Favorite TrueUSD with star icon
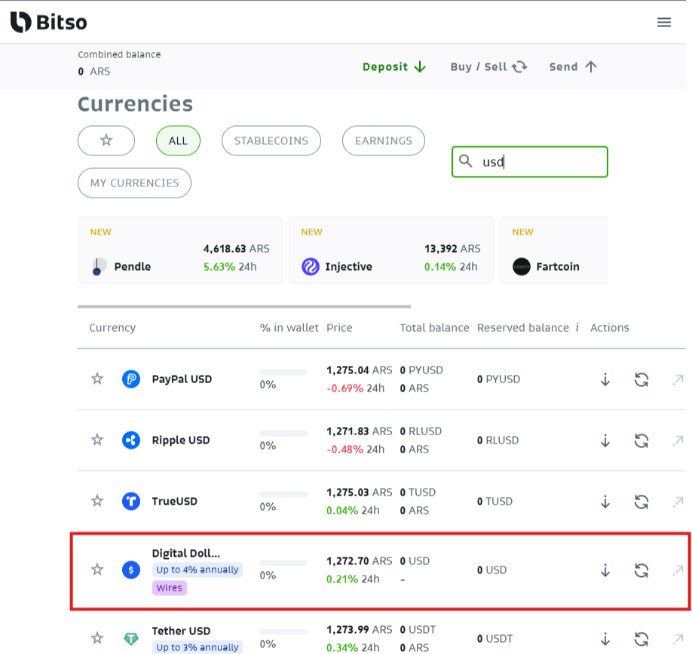The width and height of the screenshot is (692, 654). (x=97, y=501)
